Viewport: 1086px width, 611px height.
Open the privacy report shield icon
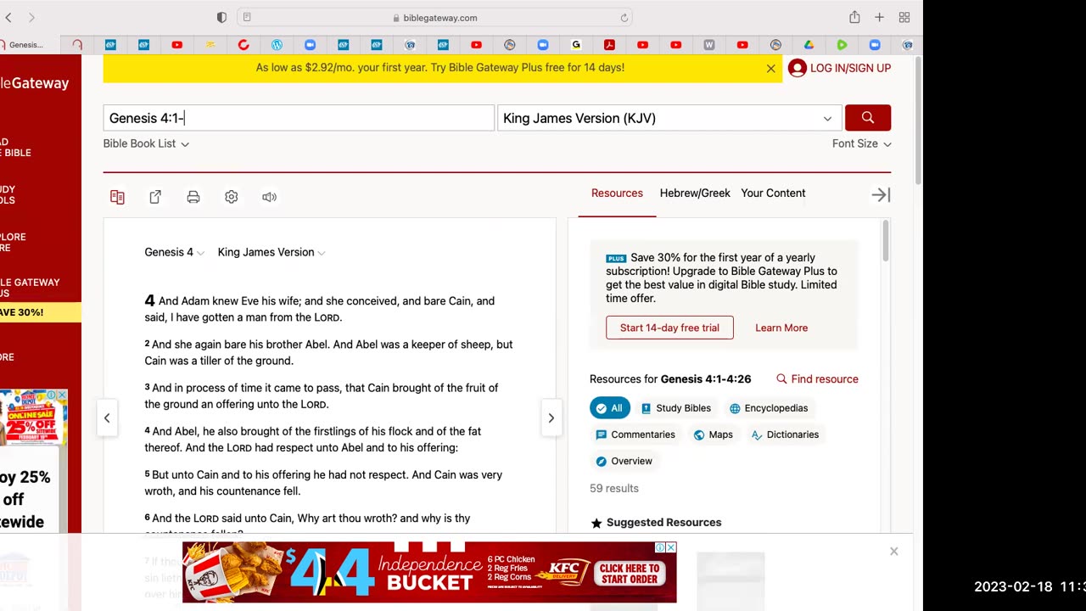pos(221,17)
